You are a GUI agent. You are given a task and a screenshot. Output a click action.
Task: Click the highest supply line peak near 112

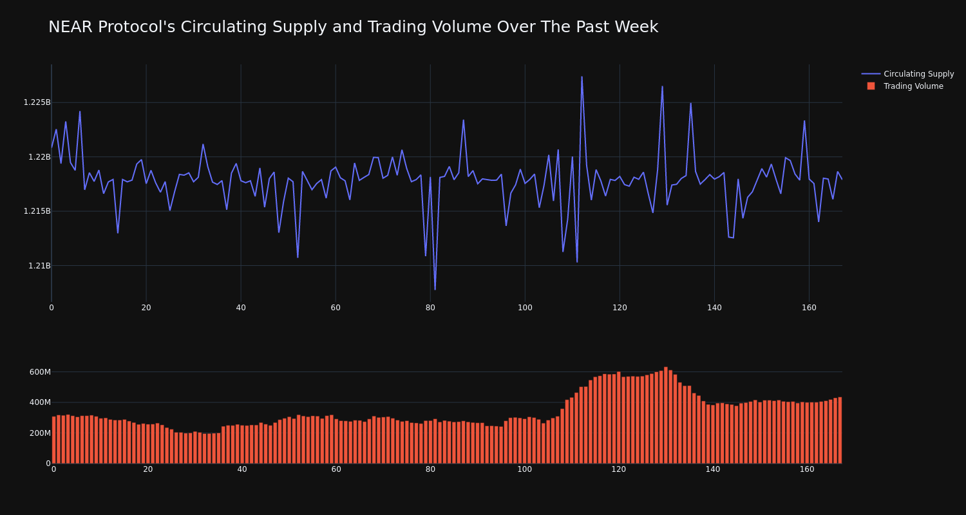tap(582, 77)
